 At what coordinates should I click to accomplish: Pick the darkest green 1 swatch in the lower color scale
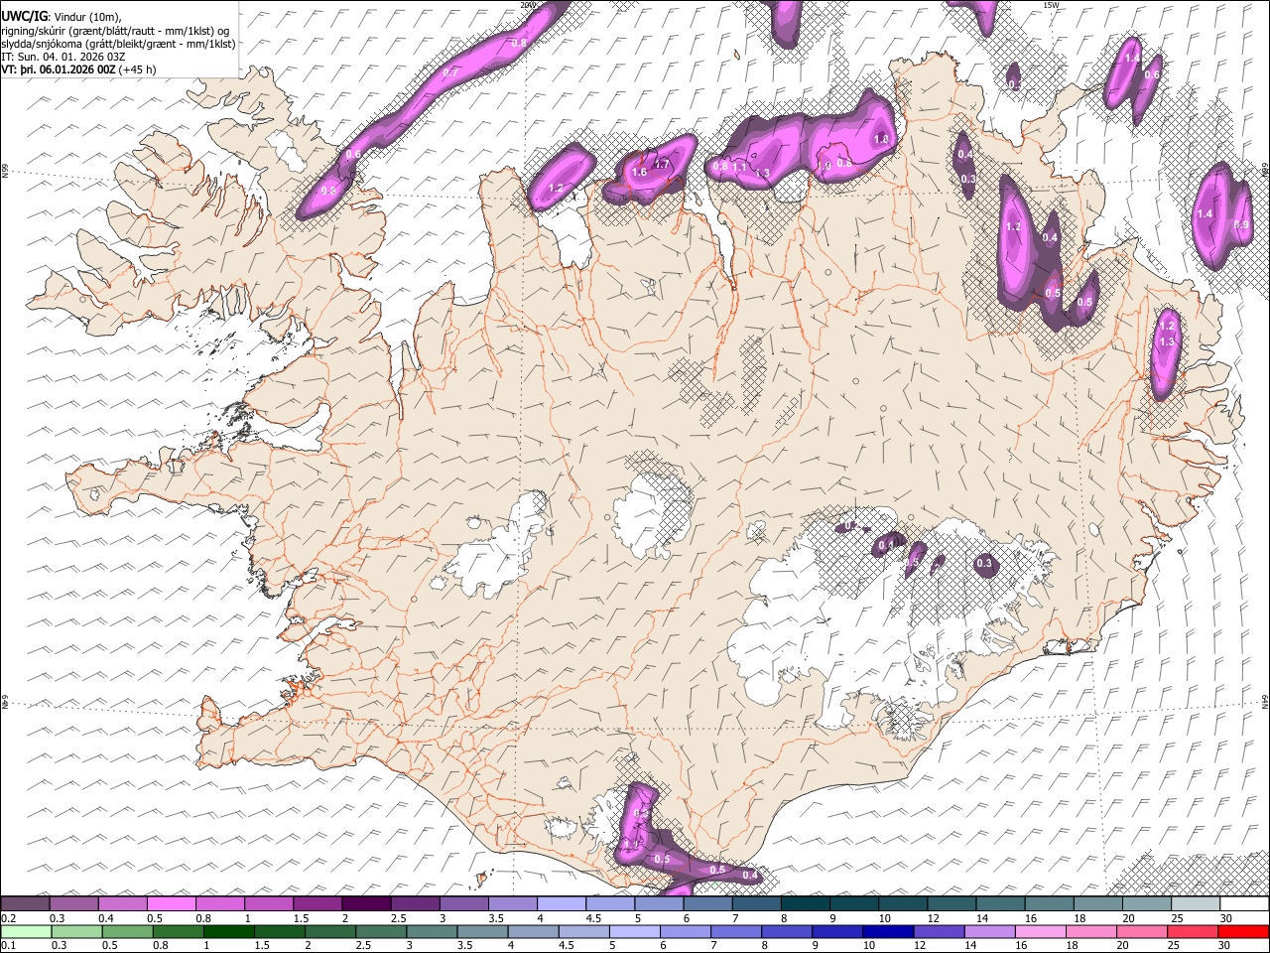click(227, 931)
